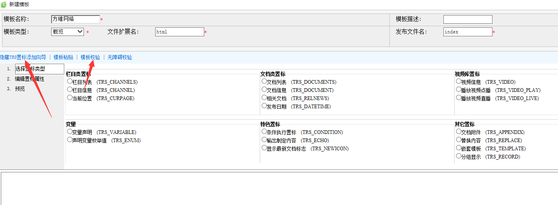558x205 pixels.
Task: Go to wizard step 编辑置标属性
Action: tap(29, 79)
